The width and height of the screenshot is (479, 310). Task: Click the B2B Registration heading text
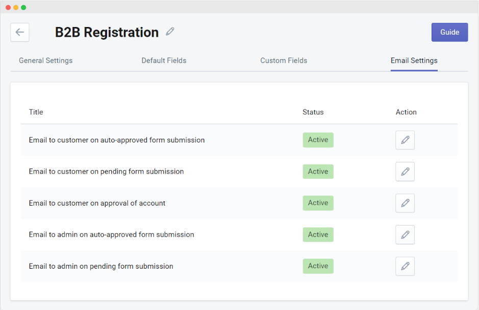107,32
